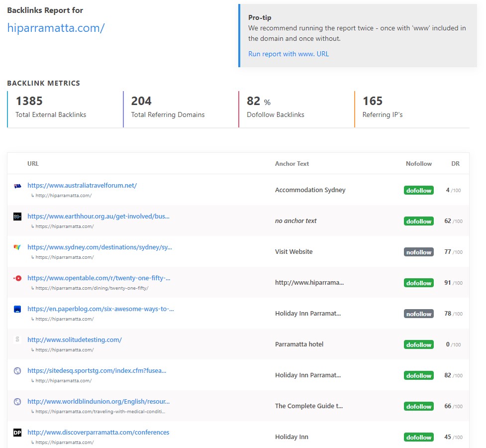Select the 'Parramatta hotel' anchor text
This screenshot has width=486, height=448.
pos(299,344)
